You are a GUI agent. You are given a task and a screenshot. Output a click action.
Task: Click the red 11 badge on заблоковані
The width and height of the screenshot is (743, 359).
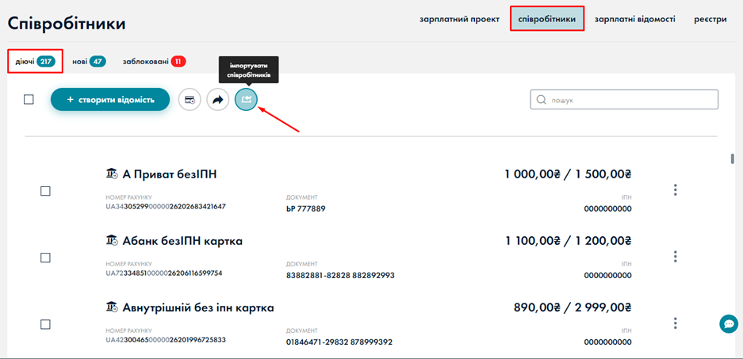coord(178,61)
